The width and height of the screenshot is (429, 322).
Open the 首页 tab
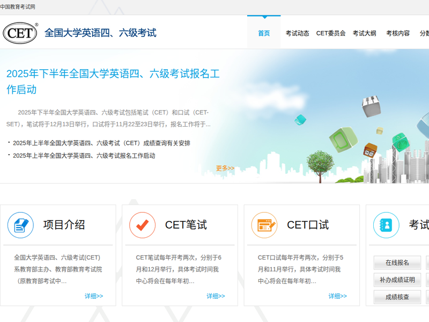(264, 33)
